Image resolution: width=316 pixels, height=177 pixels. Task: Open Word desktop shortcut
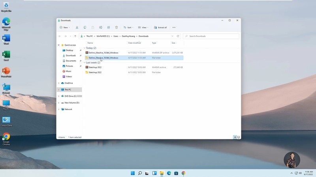pos(6,40)
